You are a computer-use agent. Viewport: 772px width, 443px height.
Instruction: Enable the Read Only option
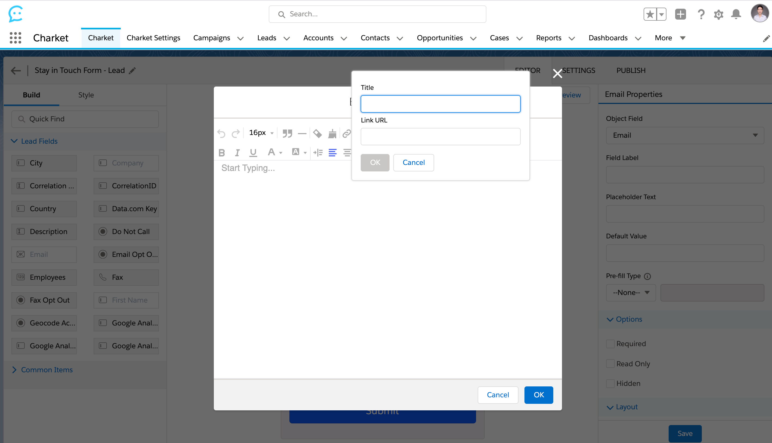point(610,364)
